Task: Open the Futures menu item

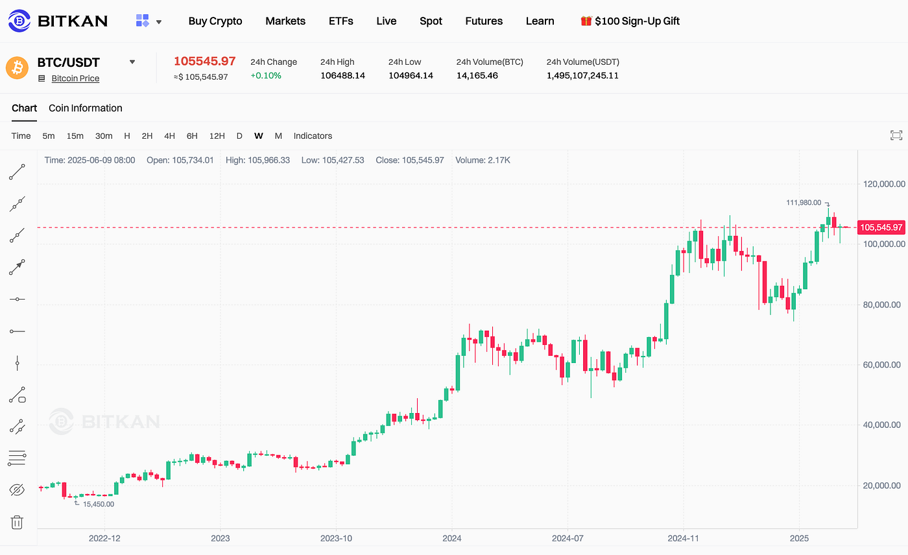Action: [x=484, y=21]
